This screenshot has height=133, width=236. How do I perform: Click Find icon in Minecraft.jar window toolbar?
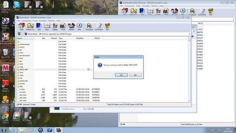click(x=63, y=27)
